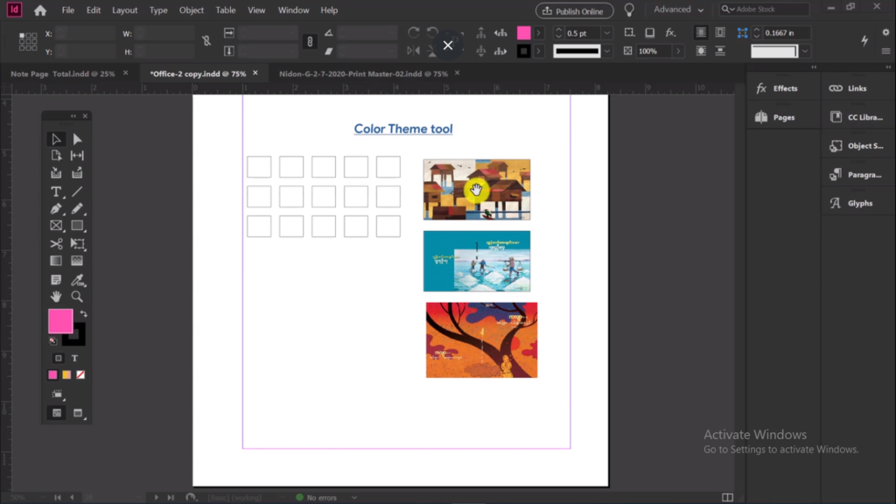Click the lightbulb Learn icon

tap(629, 10)
